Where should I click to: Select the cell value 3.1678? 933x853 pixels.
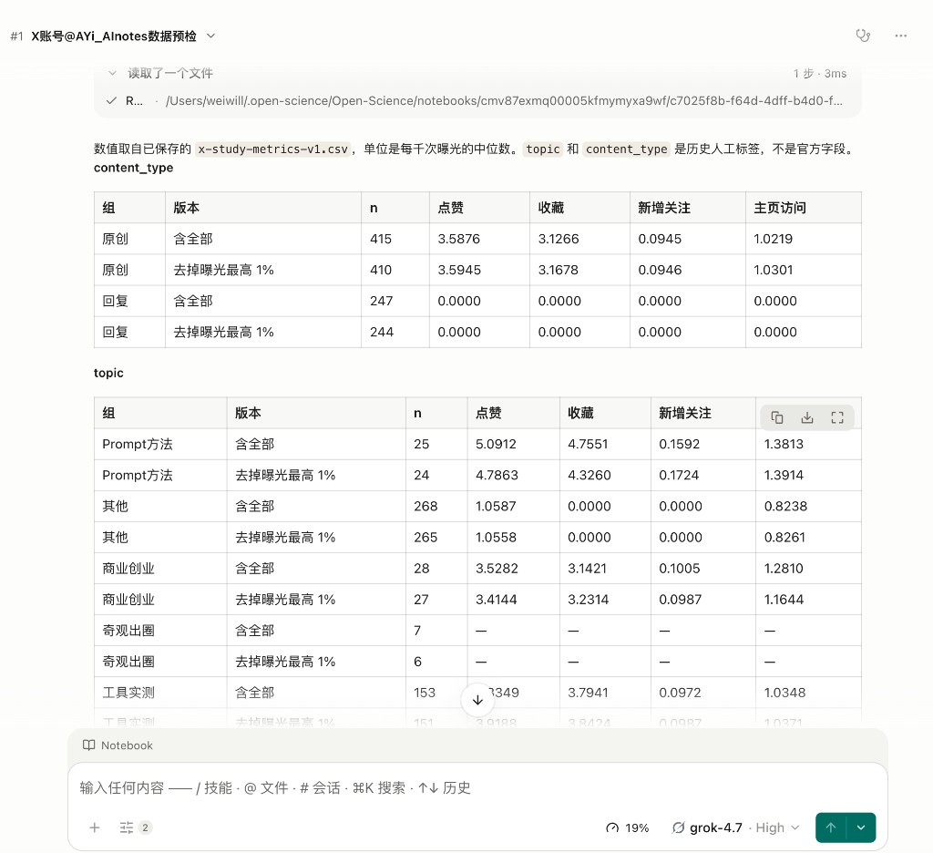point(559,270)
